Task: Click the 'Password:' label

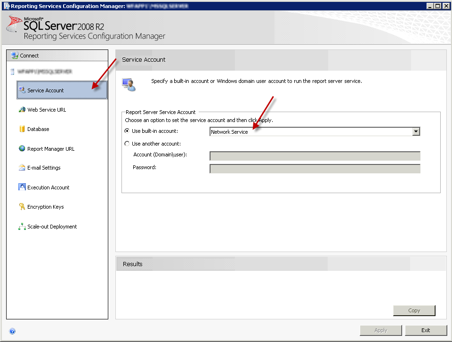Action: click(145, 167)
